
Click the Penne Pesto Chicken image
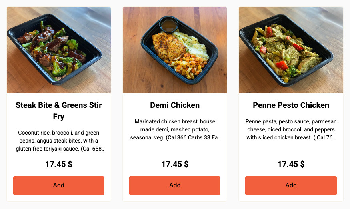pos(291,50)
